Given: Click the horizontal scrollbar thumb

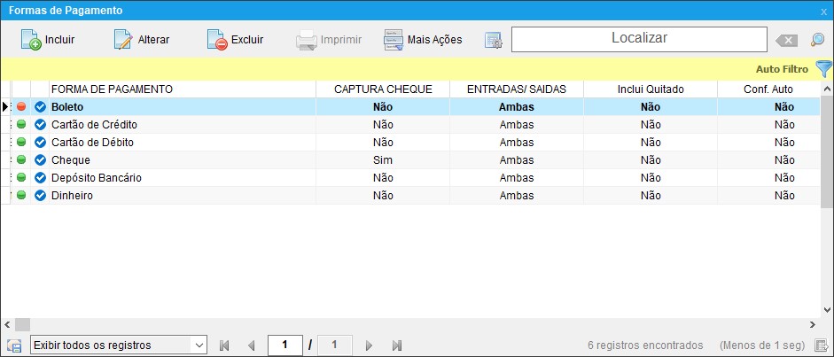Looking at the screenshot, I should [22, 324].
